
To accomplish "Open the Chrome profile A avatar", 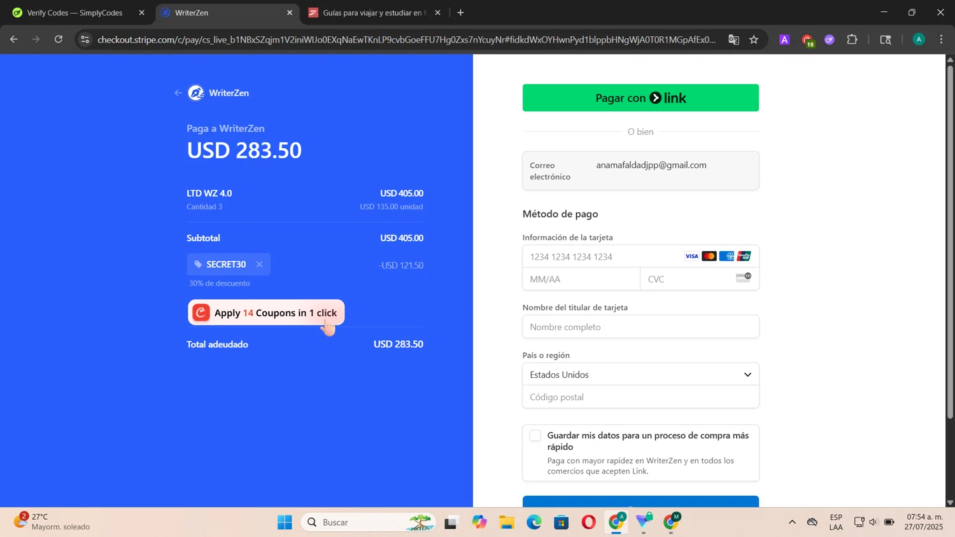I will point(919,39).
